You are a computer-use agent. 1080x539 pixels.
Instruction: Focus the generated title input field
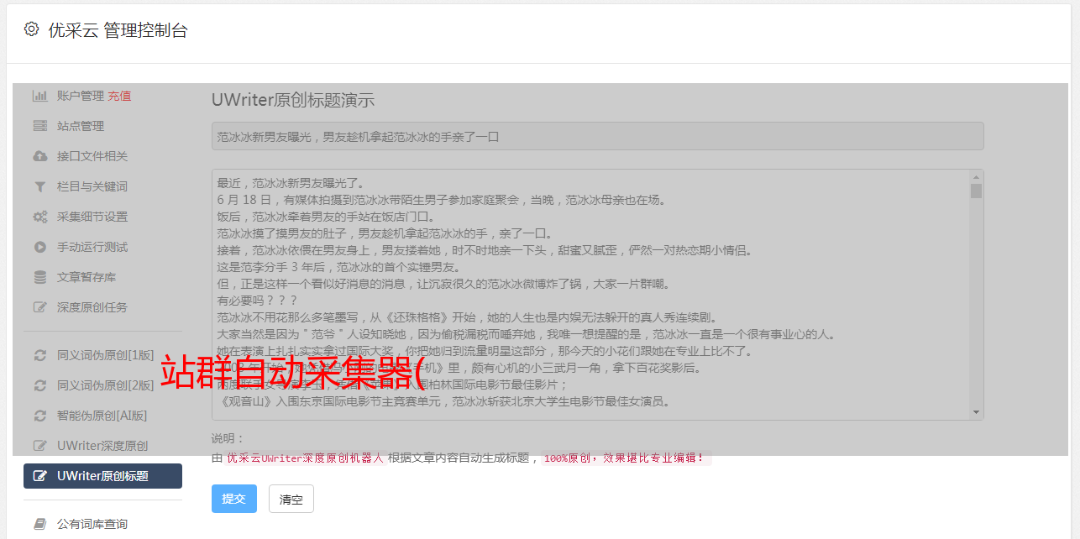pos(597,136)
